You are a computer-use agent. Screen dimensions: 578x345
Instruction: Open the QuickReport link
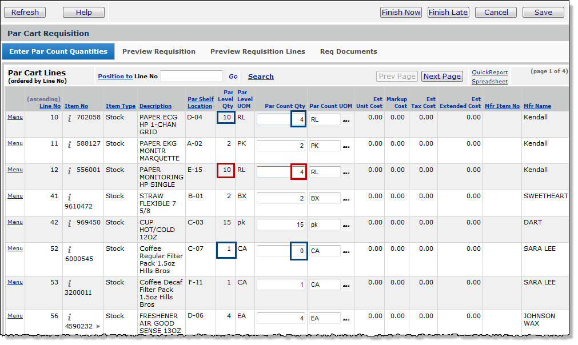489,73
